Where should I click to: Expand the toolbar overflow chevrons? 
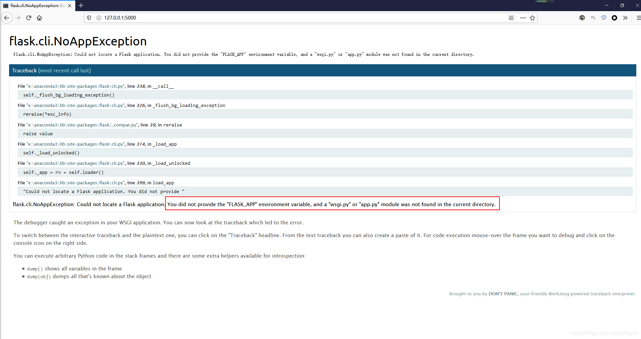coord(625,18)
